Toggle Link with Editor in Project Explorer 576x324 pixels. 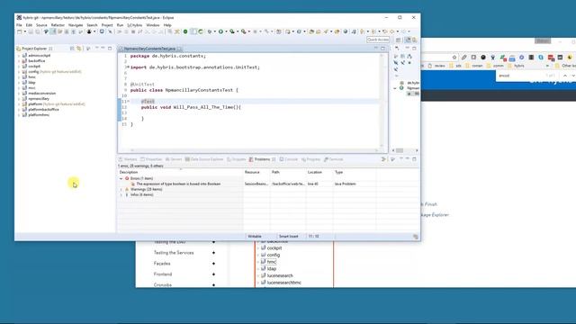point(79,49)
